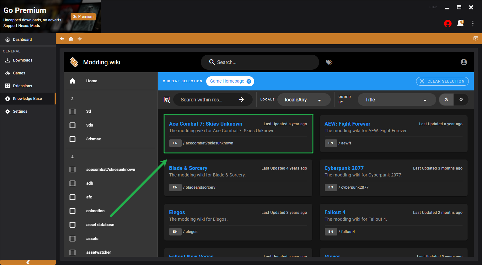
Task: Expand the Order By Title dropdown
Action: pyautogui.click(x=396, y=100)
